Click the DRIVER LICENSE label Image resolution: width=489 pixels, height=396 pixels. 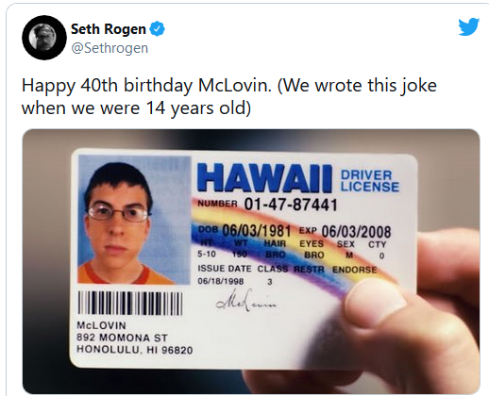point(369,181)
